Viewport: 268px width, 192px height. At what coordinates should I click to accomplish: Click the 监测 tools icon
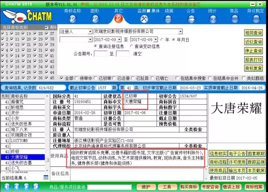(x=144, y=19)
